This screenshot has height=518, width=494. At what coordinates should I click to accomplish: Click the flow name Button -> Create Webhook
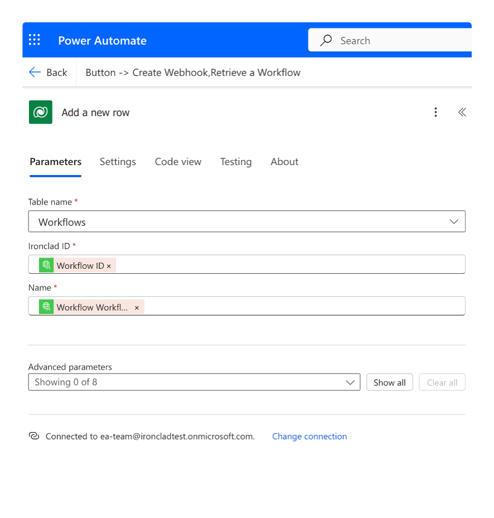click(193, 72)
